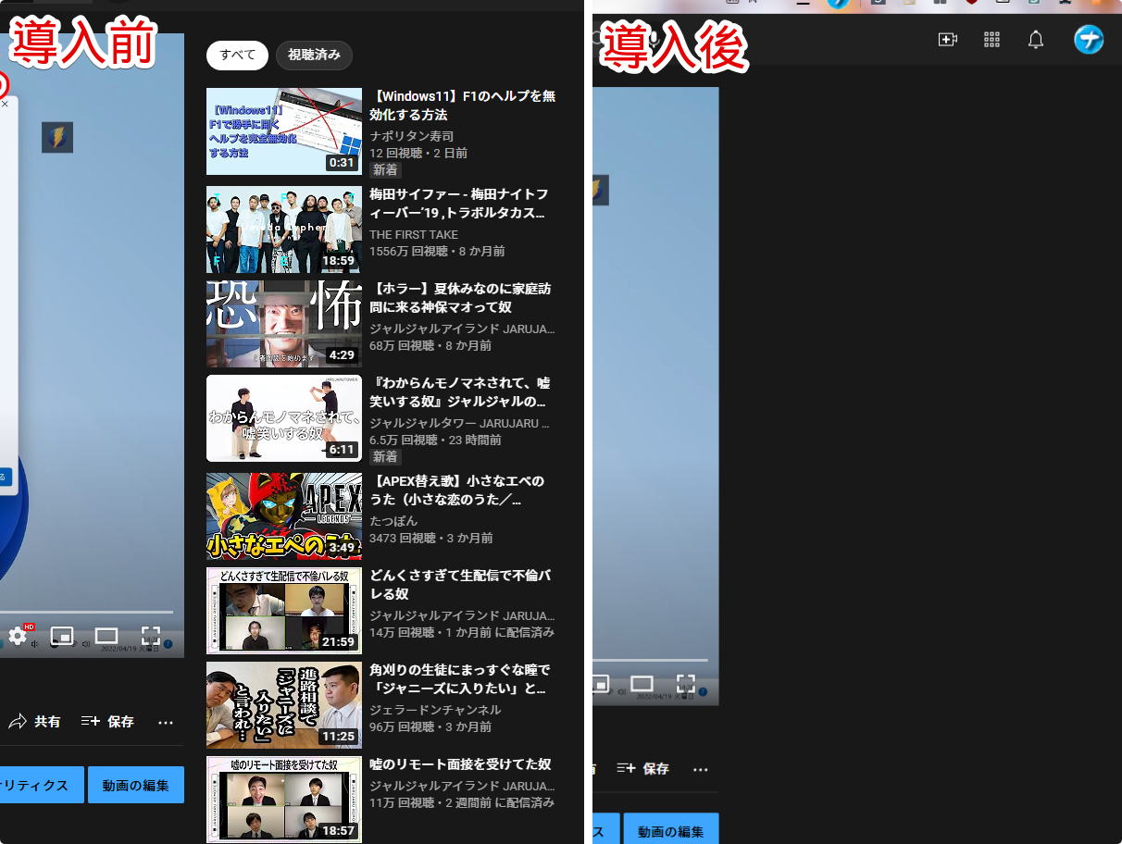Enter fullscreen in the 導入後 player
The height and width of the screenshot is (844, 1122).
pos(686,684)
